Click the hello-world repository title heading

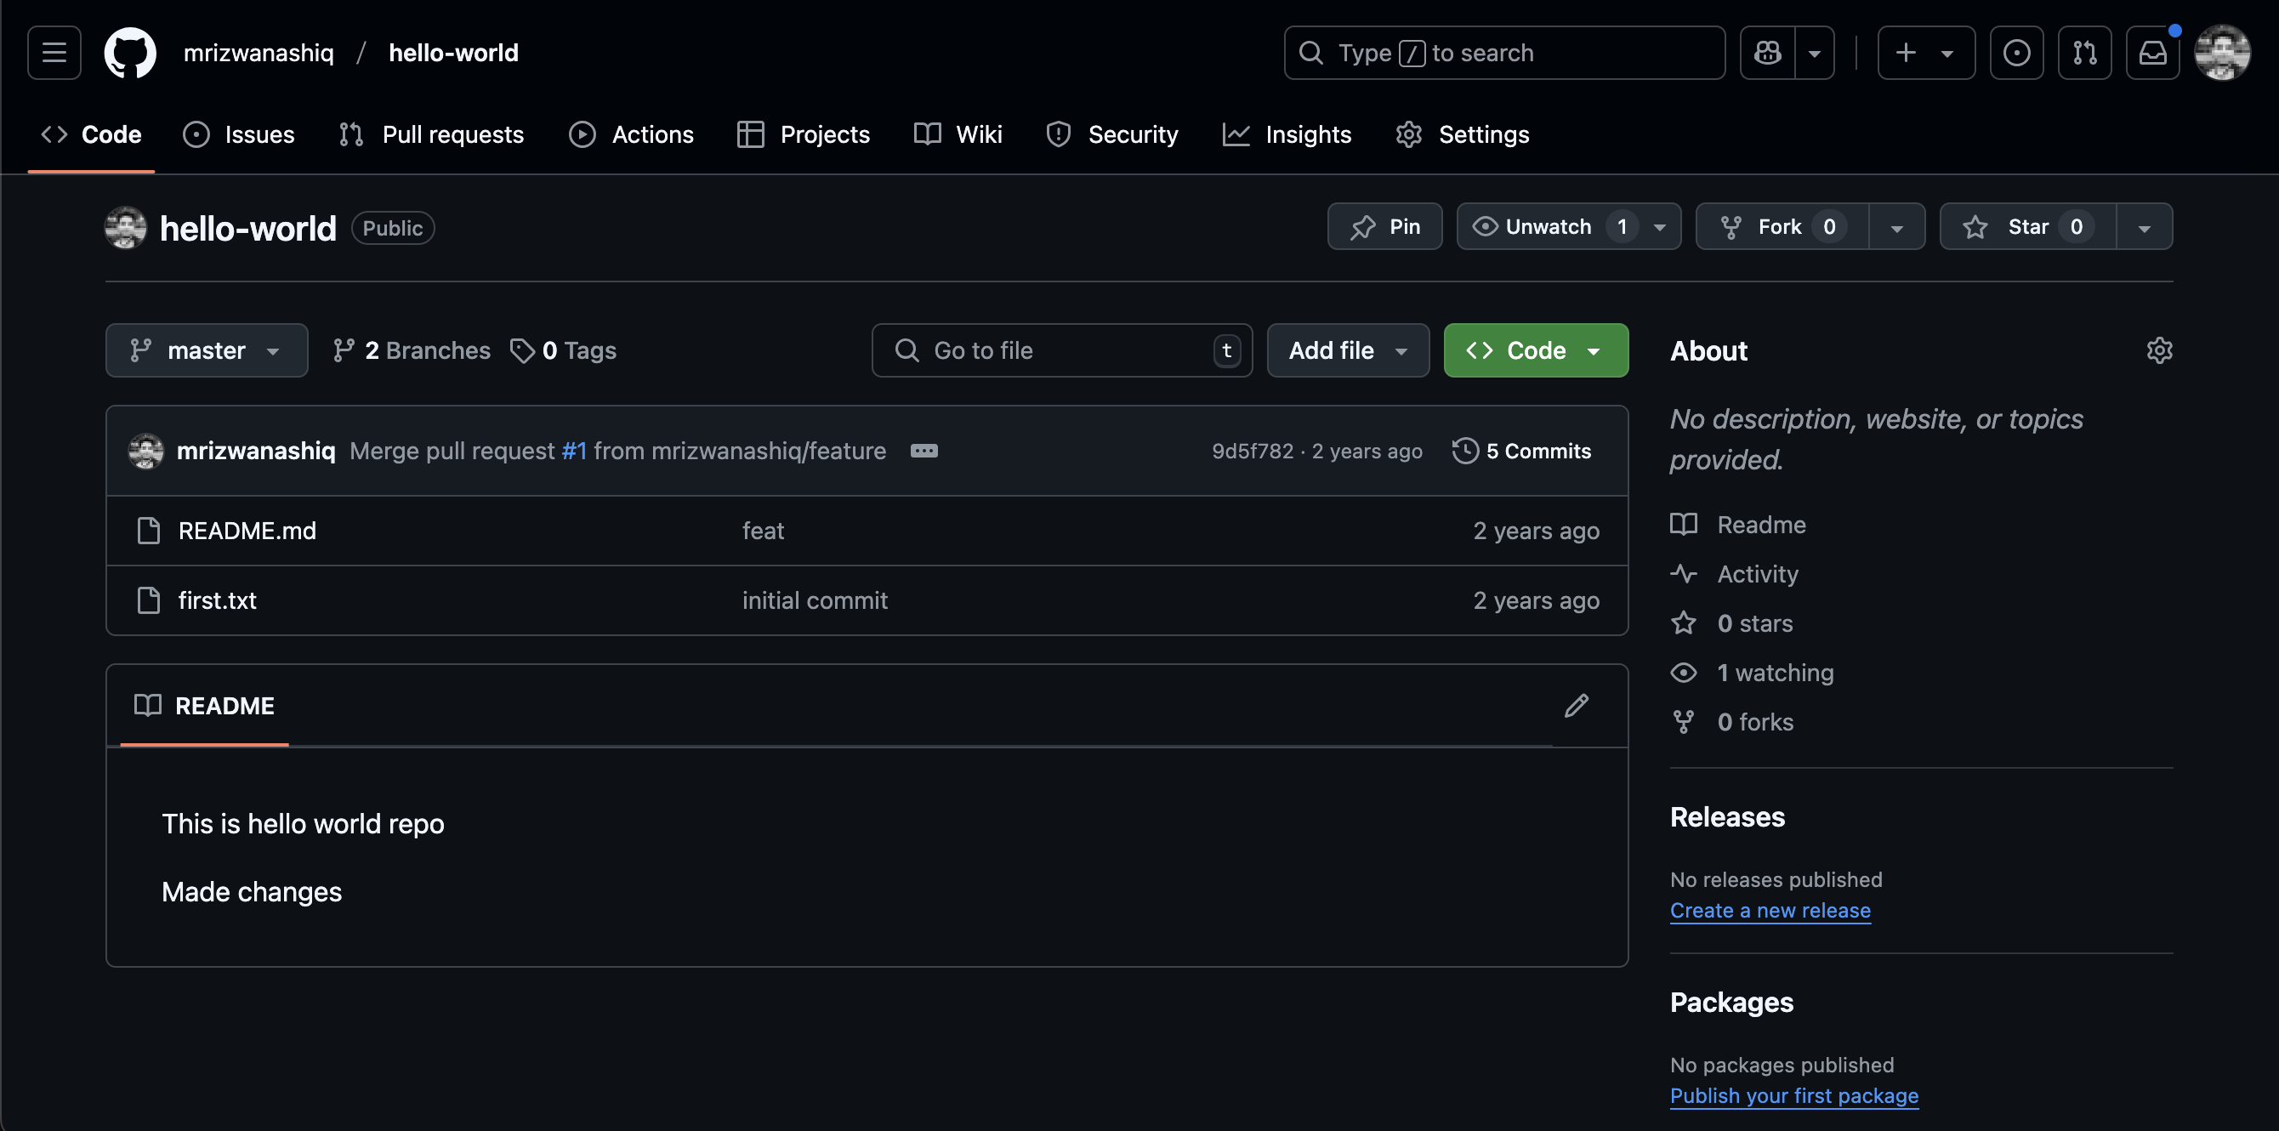click(x=247, y=228)
